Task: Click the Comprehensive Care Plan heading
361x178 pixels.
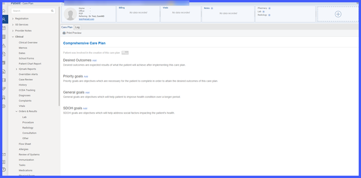Action: pos(84,43)
